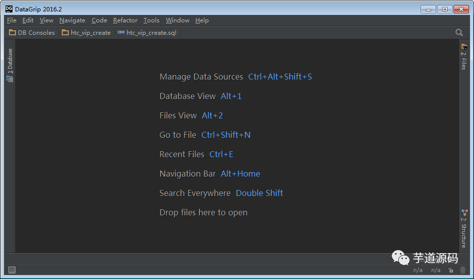Select DB Consoles in the navigation bar
Viewport: 474px width, 279px height.
(x=32, y=33)
